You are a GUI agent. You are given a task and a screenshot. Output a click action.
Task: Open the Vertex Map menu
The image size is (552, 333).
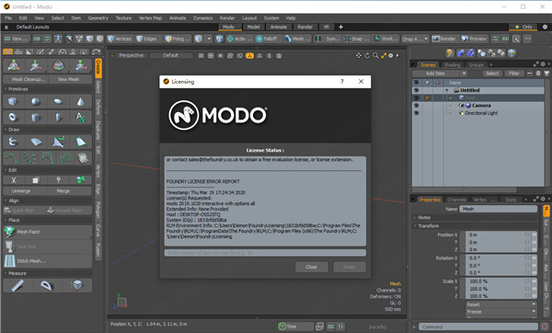[150, 18]
